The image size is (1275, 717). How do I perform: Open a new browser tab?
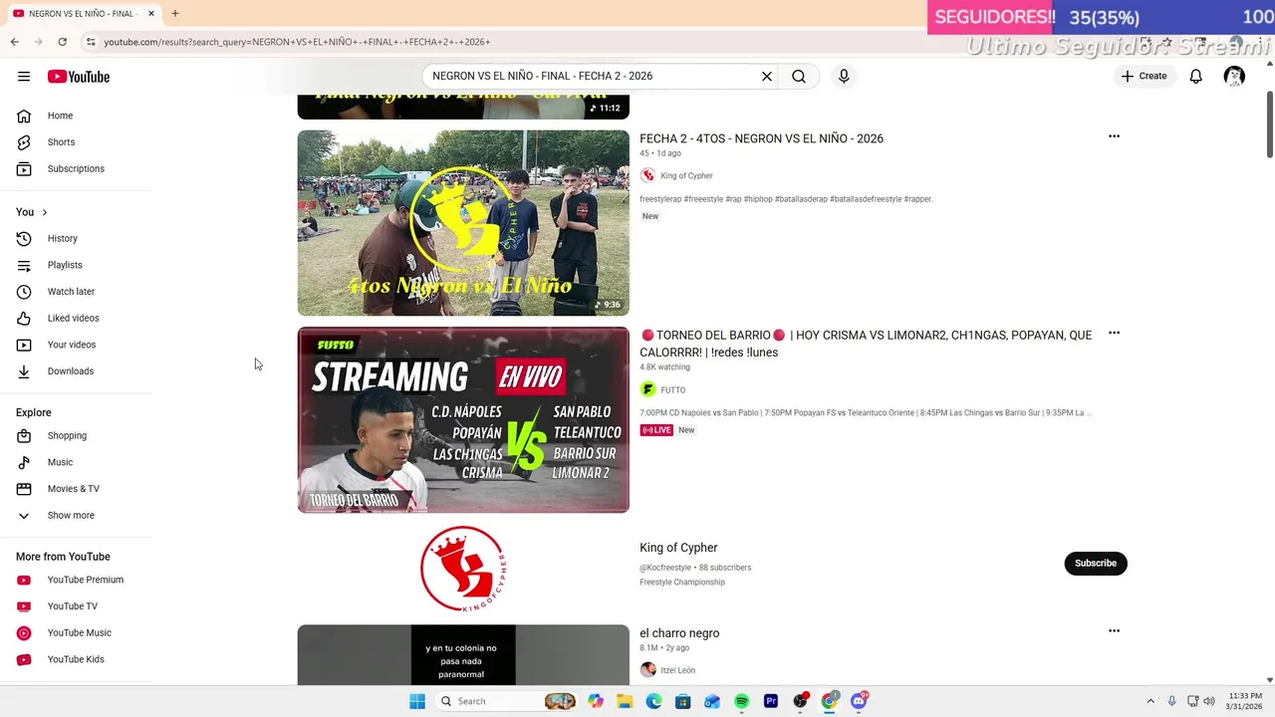click(x=174, y=13)
